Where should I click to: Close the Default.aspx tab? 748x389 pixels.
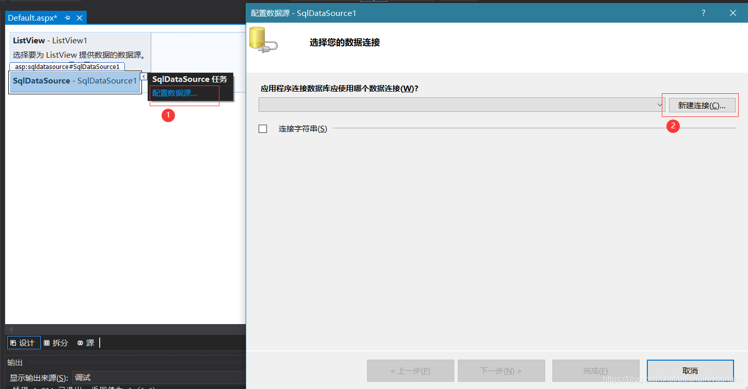pyautogui.click(x=79, y=18)
